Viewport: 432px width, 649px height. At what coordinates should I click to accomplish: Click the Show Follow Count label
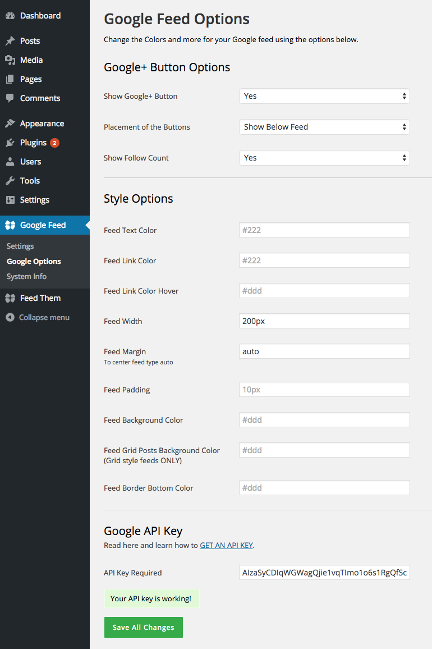tap(136, 158)
